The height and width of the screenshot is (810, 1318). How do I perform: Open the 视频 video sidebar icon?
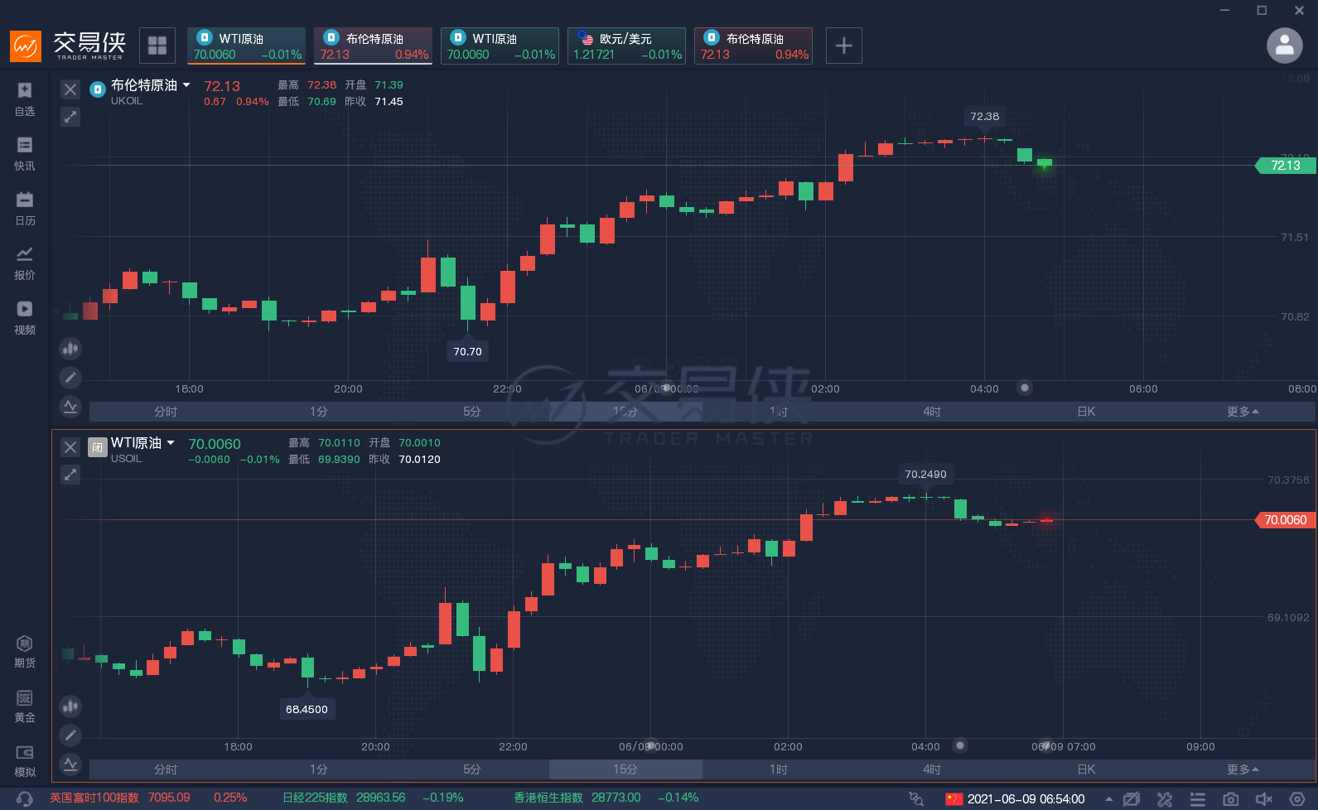tap(25, 317)
